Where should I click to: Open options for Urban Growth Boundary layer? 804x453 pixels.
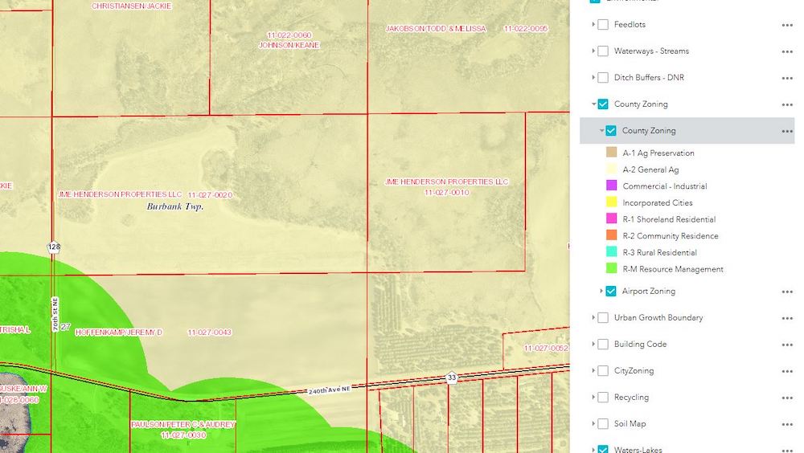click(787, 318)
